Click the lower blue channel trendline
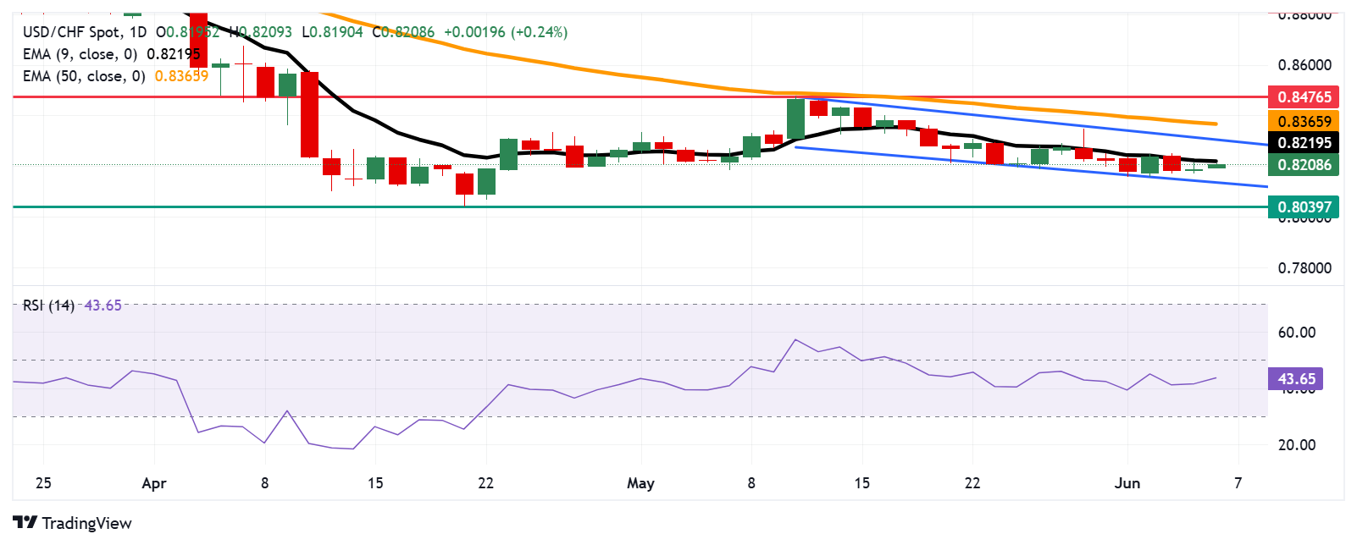1357x545 pixels. click(x=1032, y=167)
